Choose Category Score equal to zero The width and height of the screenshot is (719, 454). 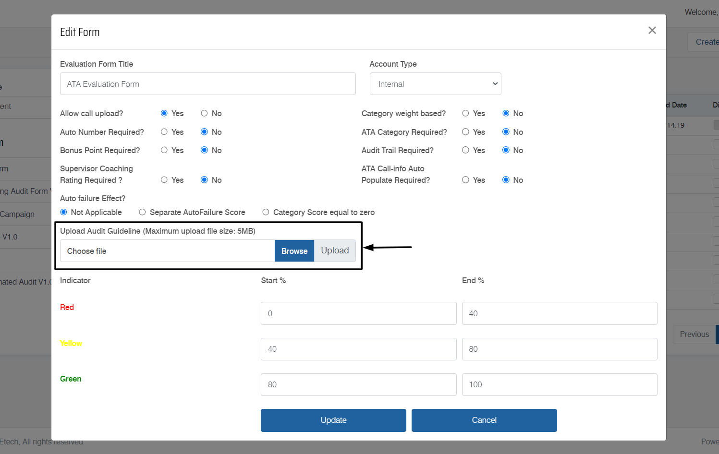click(266, 212)
